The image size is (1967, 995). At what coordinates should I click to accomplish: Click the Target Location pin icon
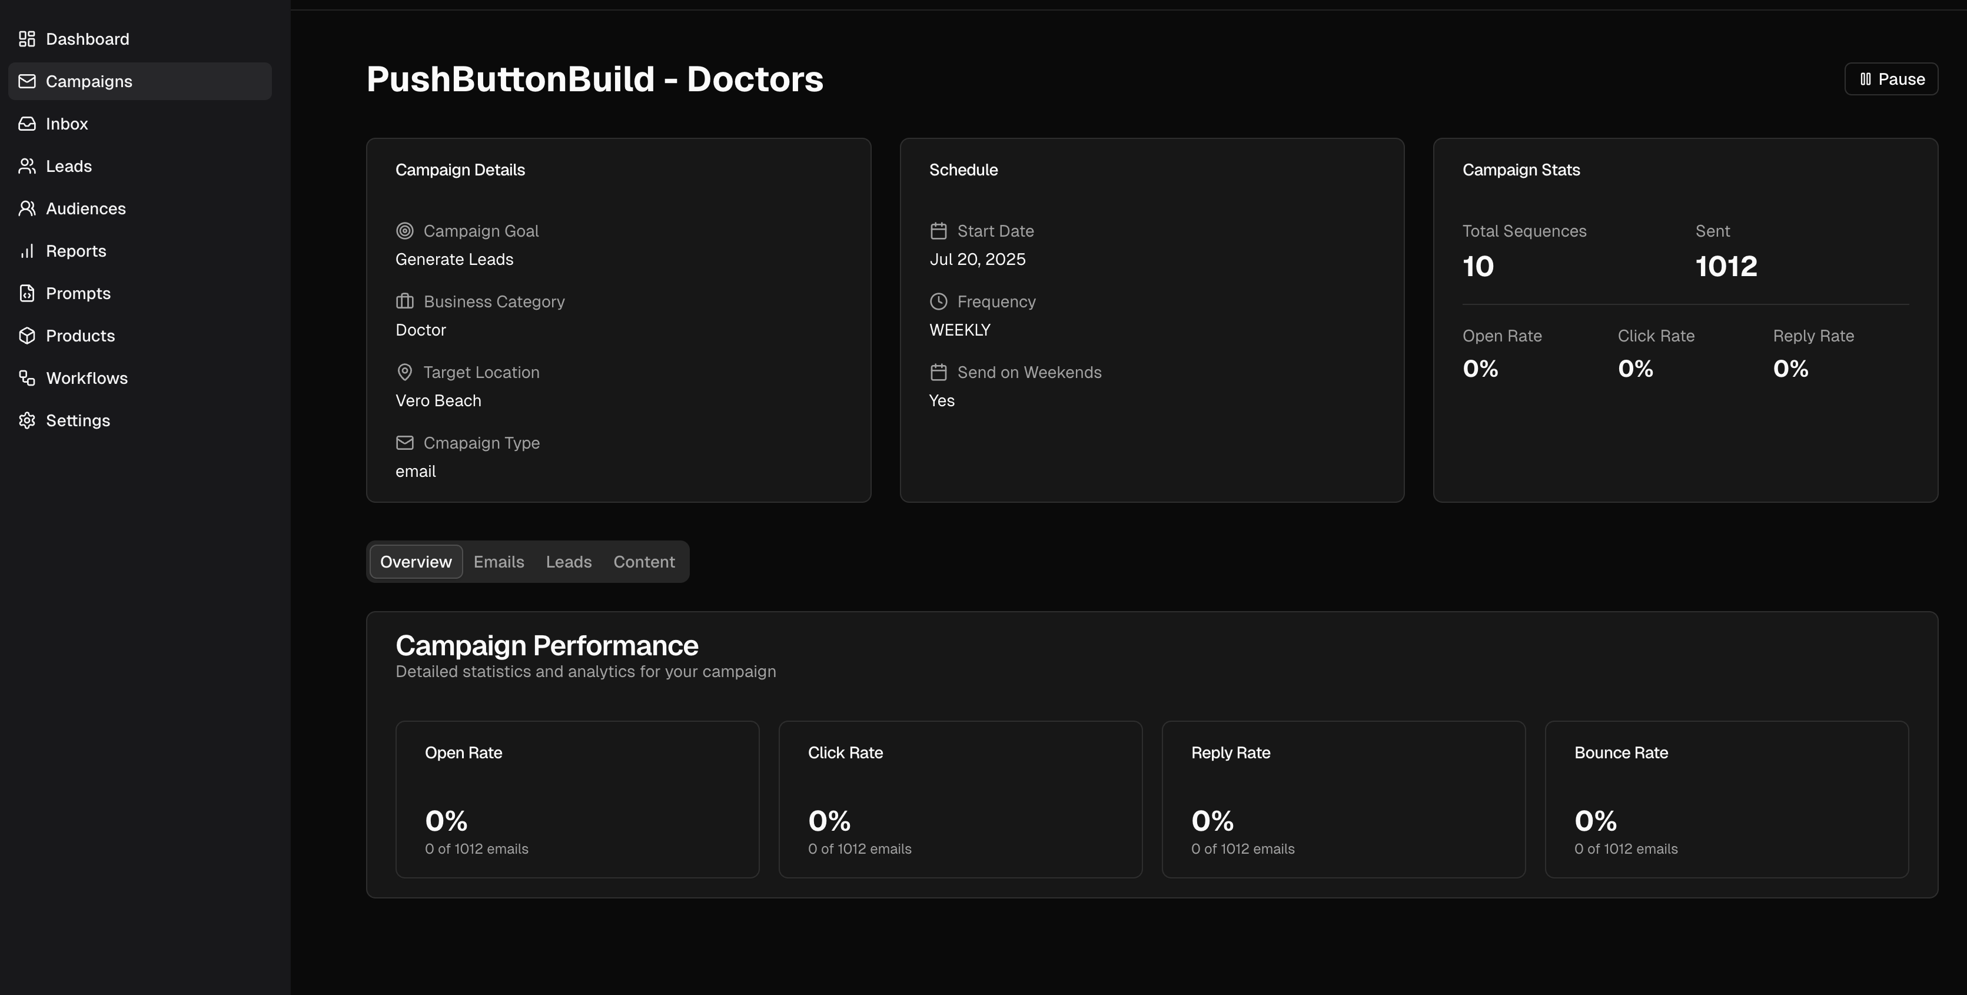(x=405, y=372)
